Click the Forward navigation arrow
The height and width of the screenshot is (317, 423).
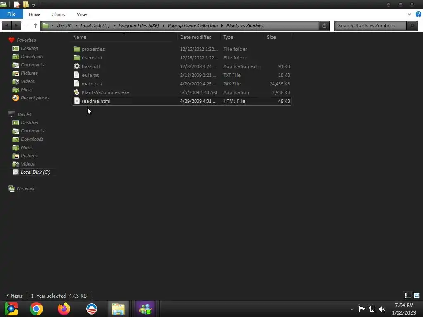click(x=17, y=26)
